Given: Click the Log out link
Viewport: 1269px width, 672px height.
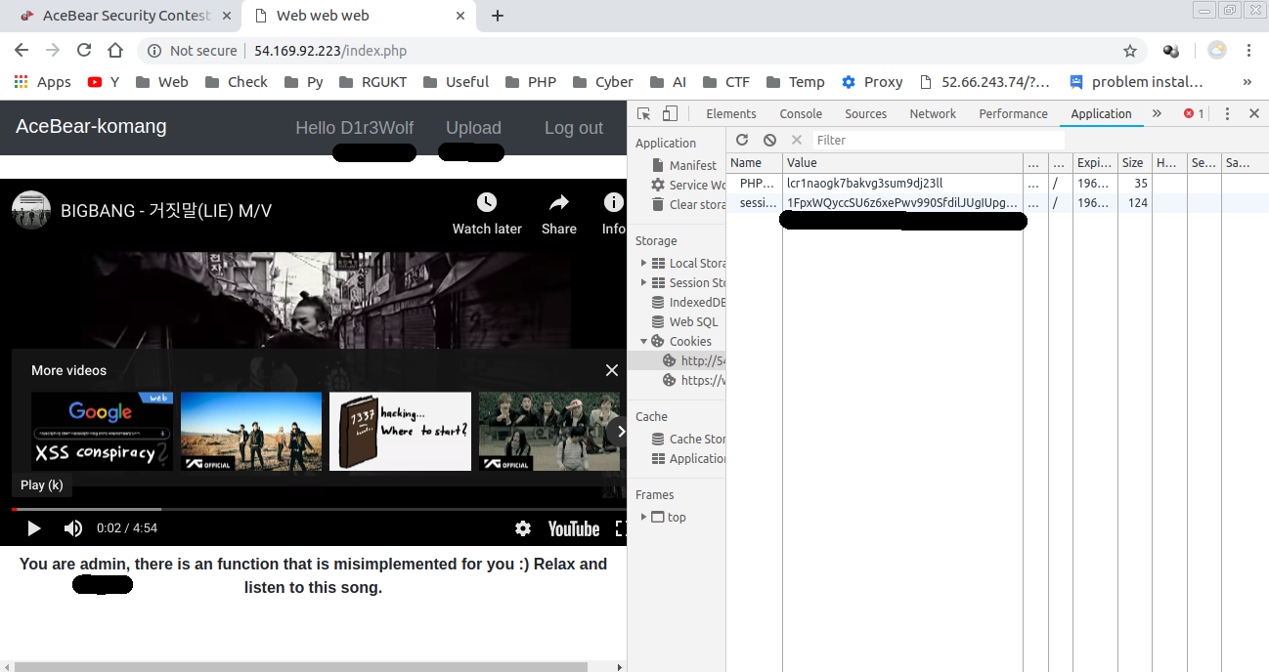Looking at the screenshot, I should point(574,128).
